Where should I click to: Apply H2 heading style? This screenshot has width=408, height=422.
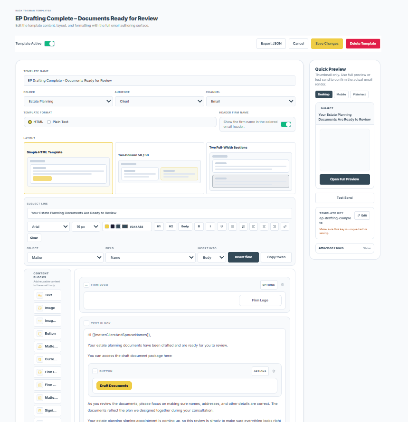[x=171, y=226]
